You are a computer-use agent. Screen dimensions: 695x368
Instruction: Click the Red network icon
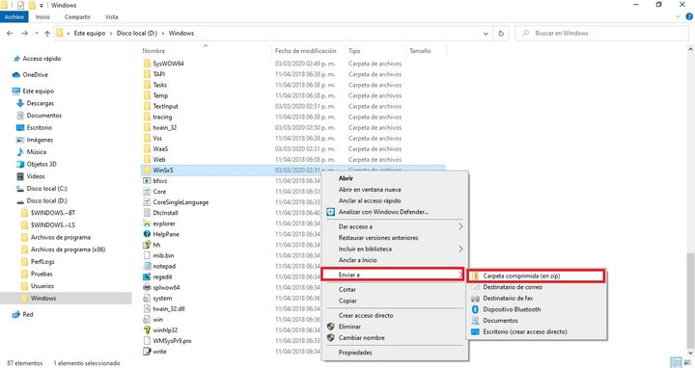[x=16, y=314]
